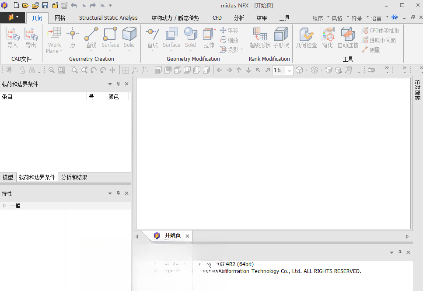Open the Structural Static Analysis tab

pyautogui.click(x=108, y=18)
